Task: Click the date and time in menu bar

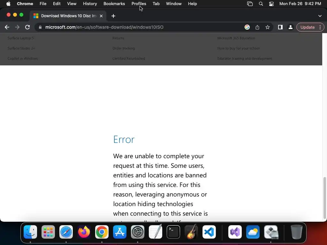Action: tap(300, 4)
